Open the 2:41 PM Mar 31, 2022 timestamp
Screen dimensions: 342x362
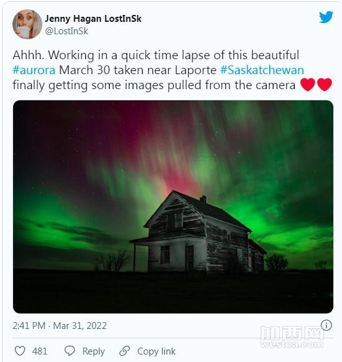click(60, 325)
